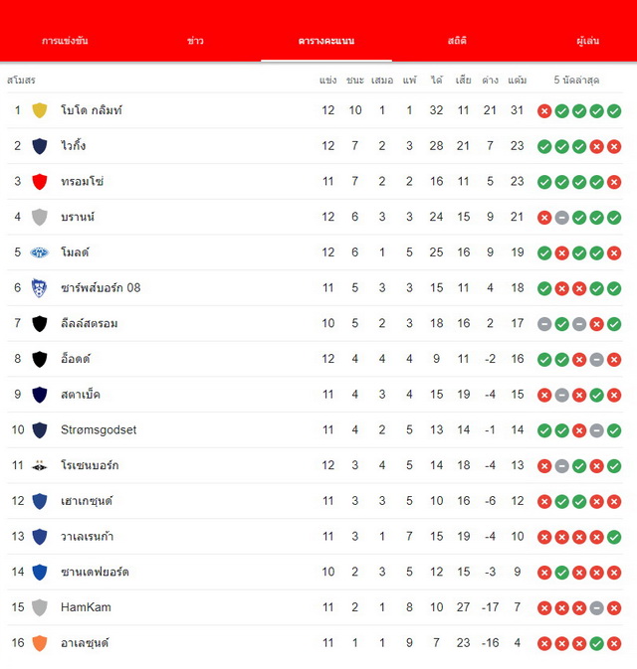Click the orange Aalesund shield crest
Image resolution: width=637 pixels, height=669 pixels.
tap(39, 643)
